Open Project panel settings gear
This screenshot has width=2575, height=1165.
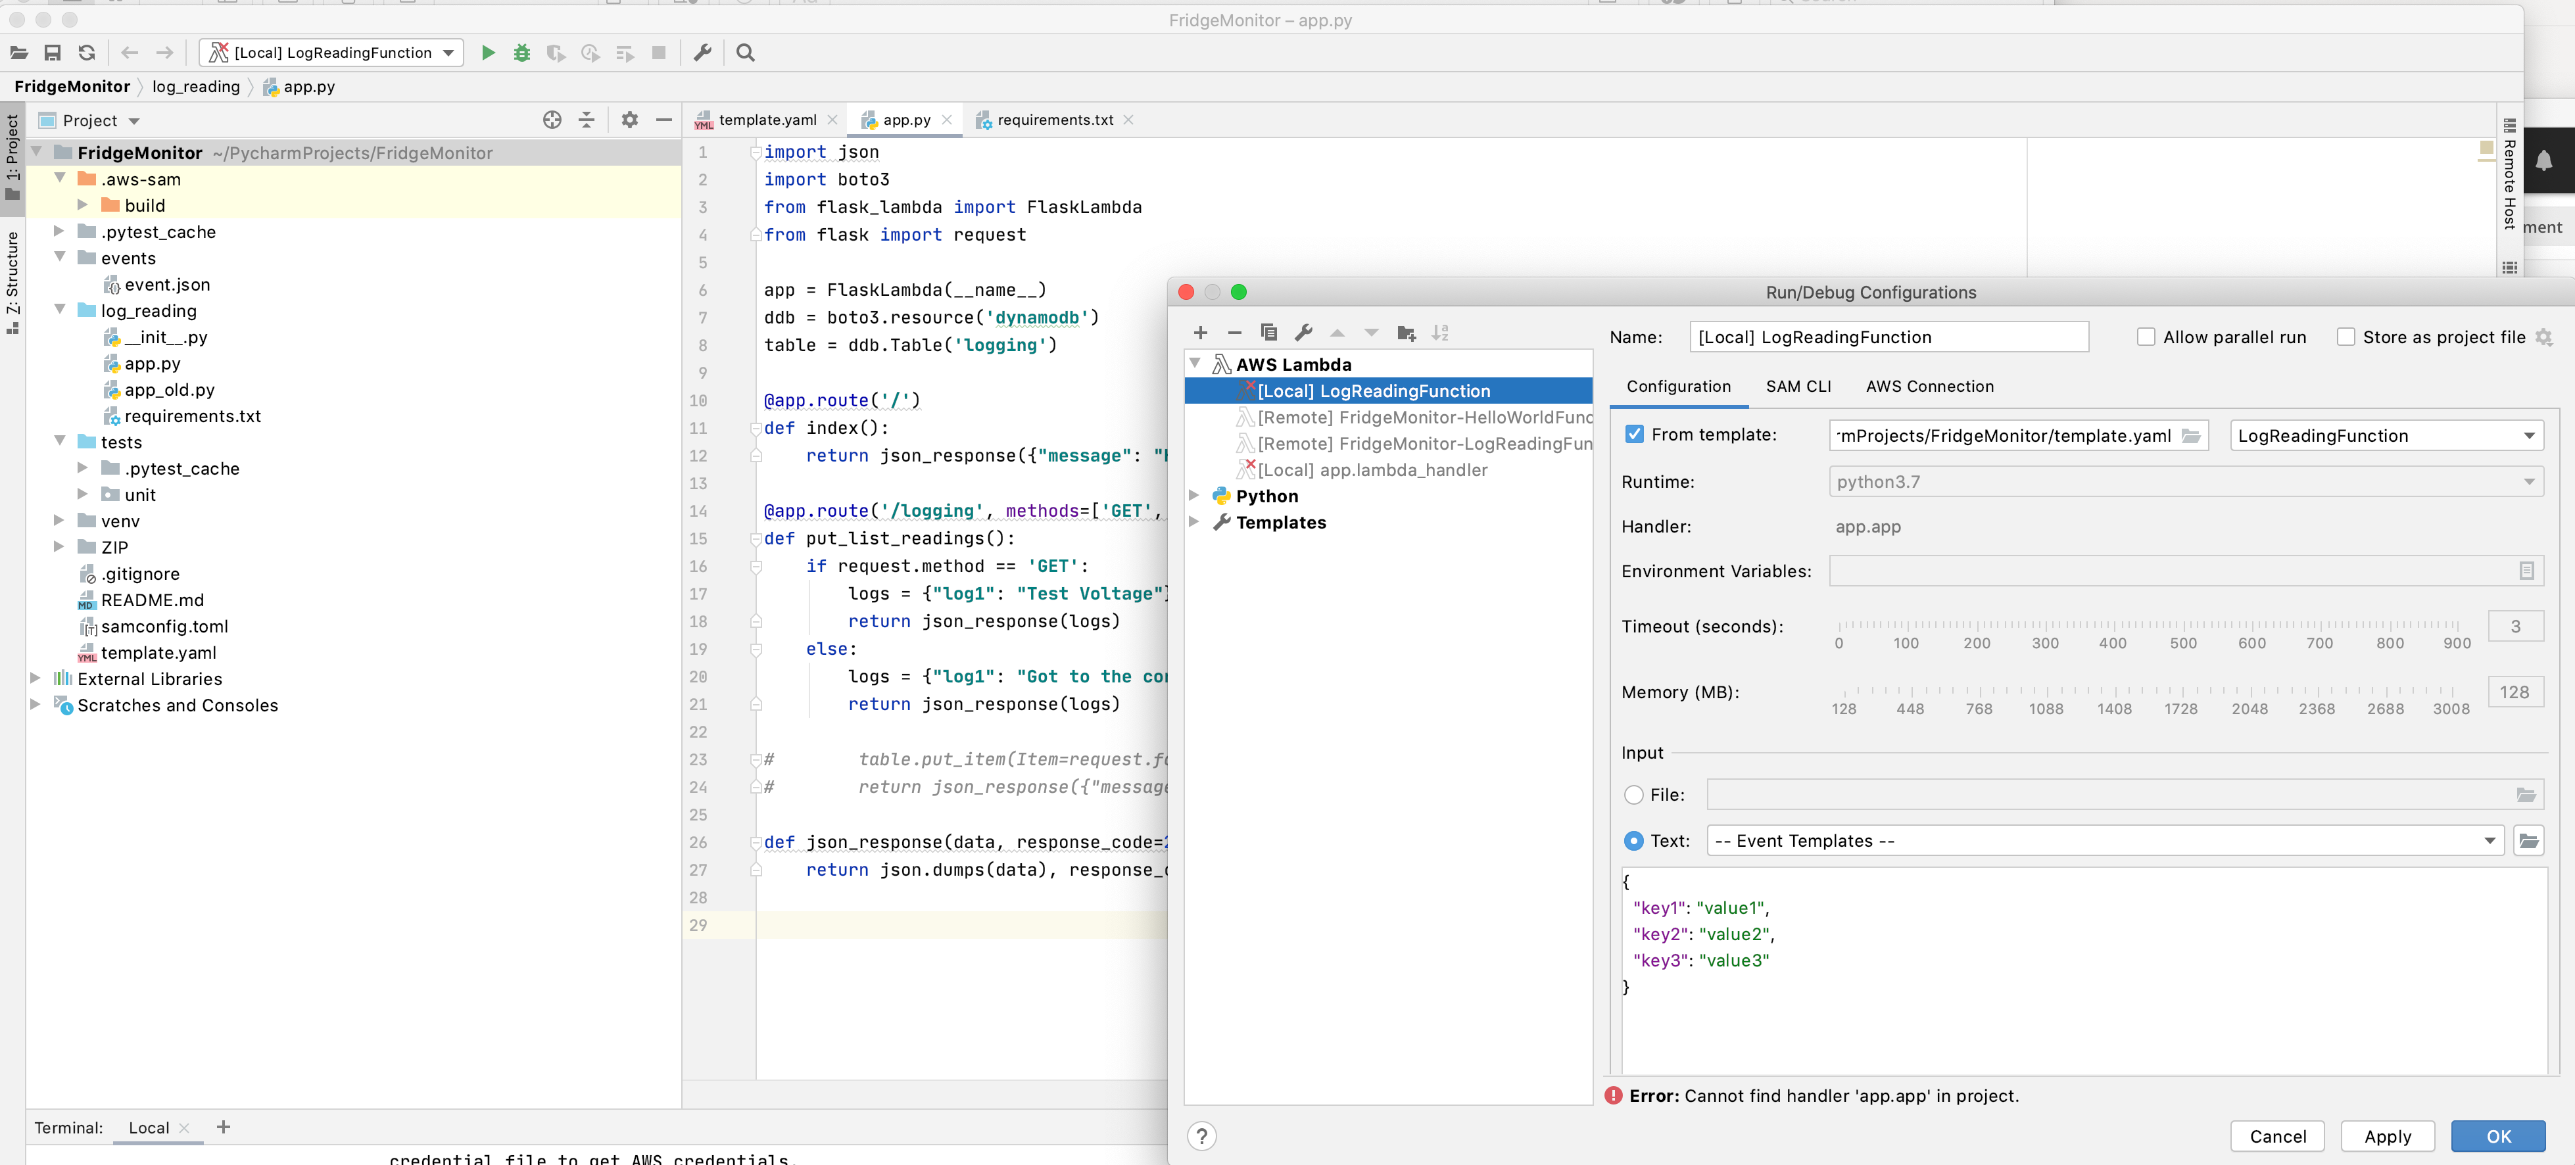(629, 120)
